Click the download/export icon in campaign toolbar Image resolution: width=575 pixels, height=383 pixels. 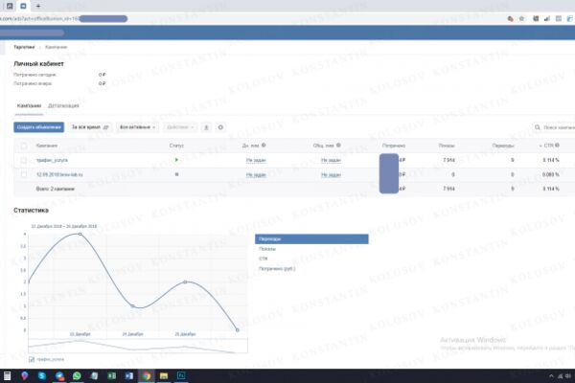pos(206,127)
